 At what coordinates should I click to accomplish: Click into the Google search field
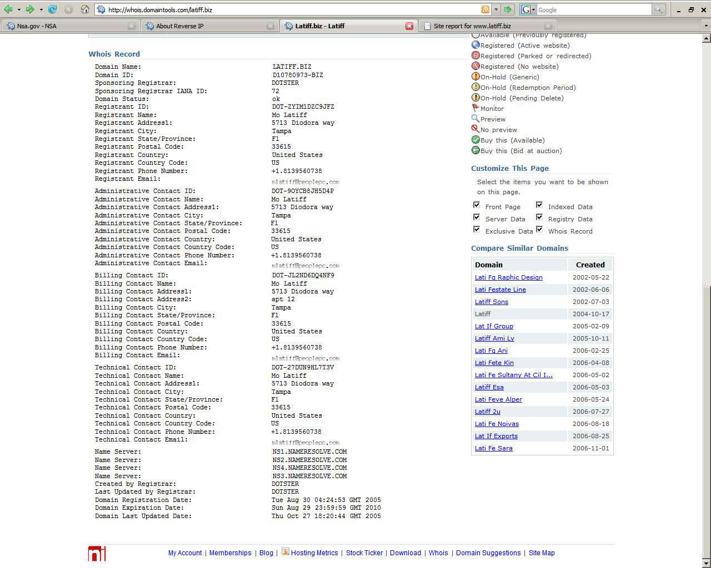(593, 10)
